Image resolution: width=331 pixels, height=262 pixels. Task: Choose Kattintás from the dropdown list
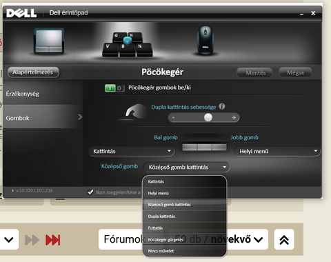185,181
